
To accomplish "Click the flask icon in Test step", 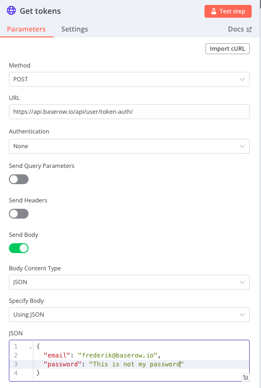I will pos(214,11).
